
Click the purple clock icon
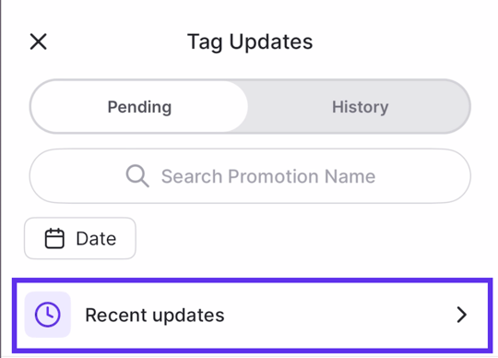click(x=48, y=315)
